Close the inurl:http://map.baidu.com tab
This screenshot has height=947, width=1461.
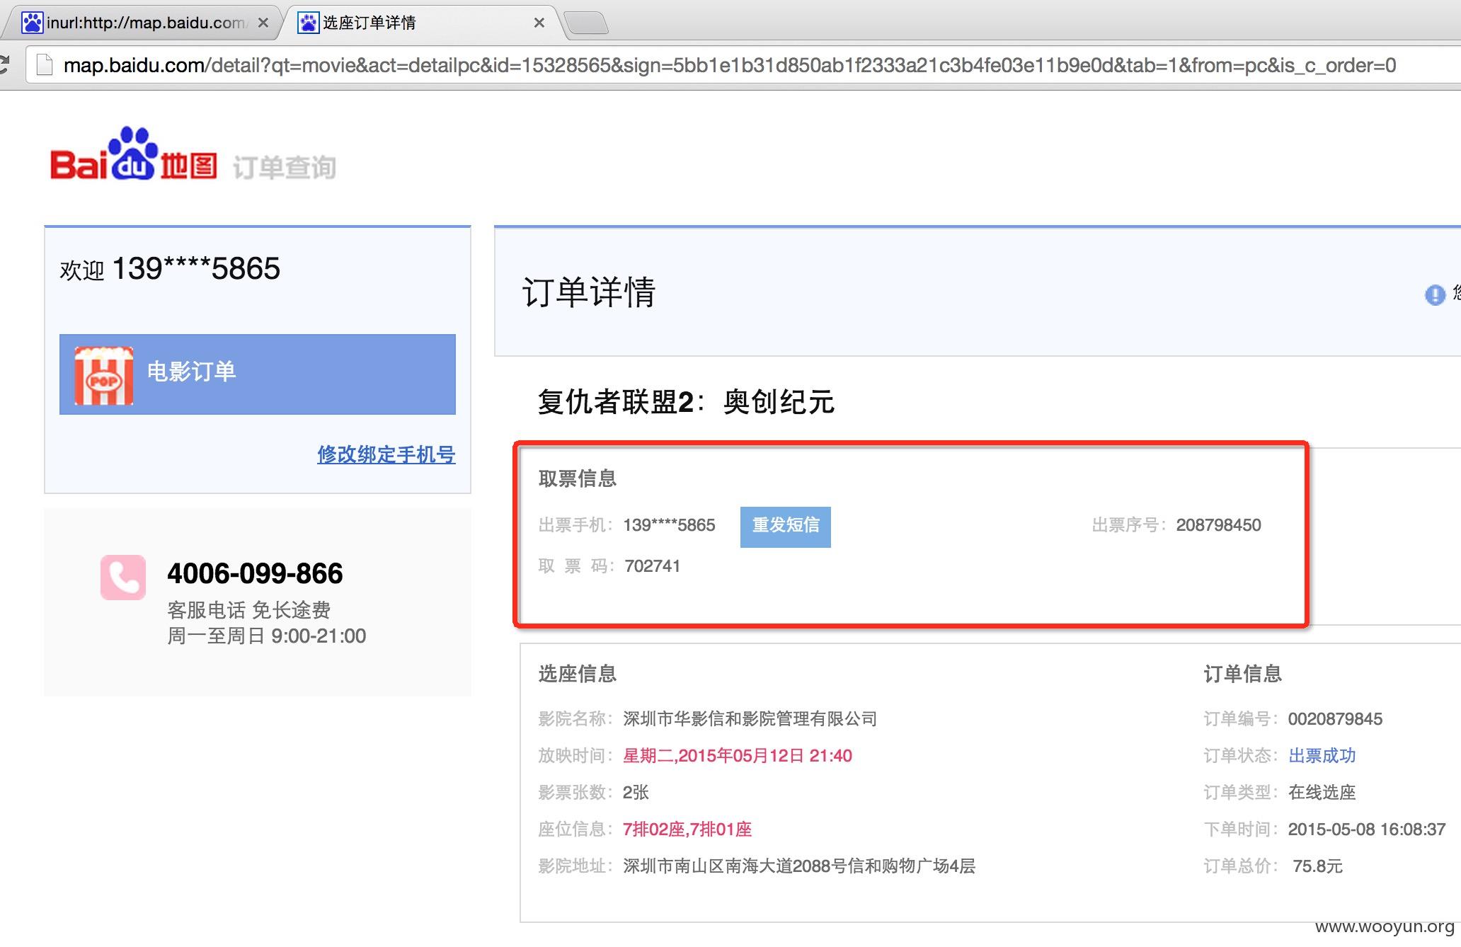[x=263, y=23]
